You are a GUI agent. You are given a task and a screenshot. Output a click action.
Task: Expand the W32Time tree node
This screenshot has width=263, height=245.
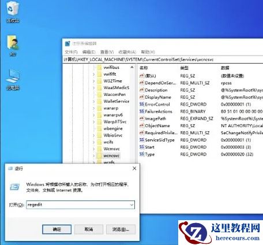(x=94, y=81)
